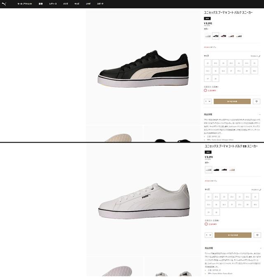Open quantity dropdown on black sneaker page
Screen dimensions: 264x277
click(x=208, y=101)
